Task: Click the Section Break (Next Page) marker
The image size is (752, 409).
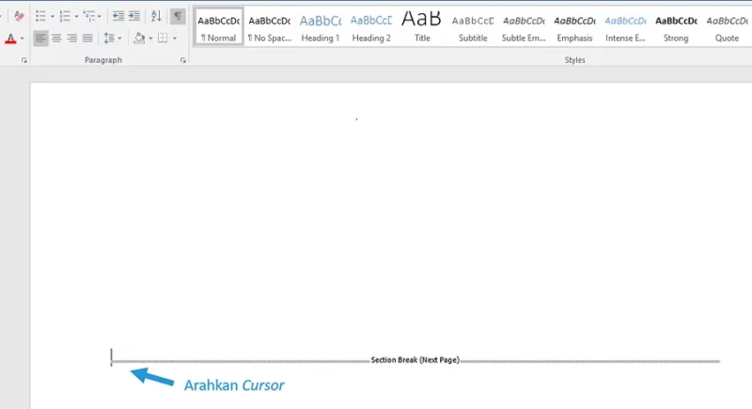Action: pyautogui.click(x=415, y=360)
